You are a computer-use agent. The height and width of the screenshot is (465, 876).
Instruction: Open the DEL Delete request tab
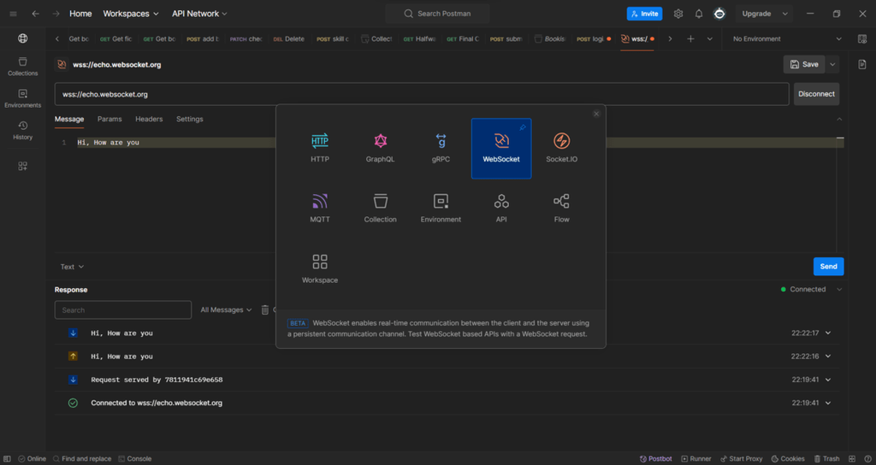tap(289, 38)
